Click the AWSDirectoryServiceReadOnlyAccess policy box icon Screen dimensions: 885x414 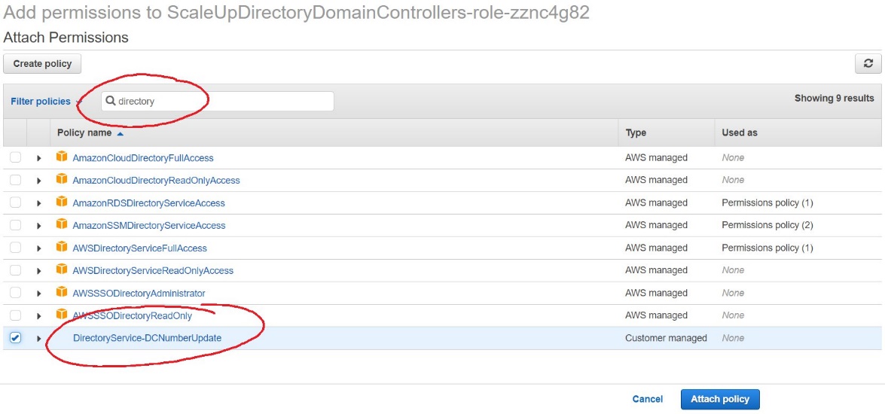(62, 269)
